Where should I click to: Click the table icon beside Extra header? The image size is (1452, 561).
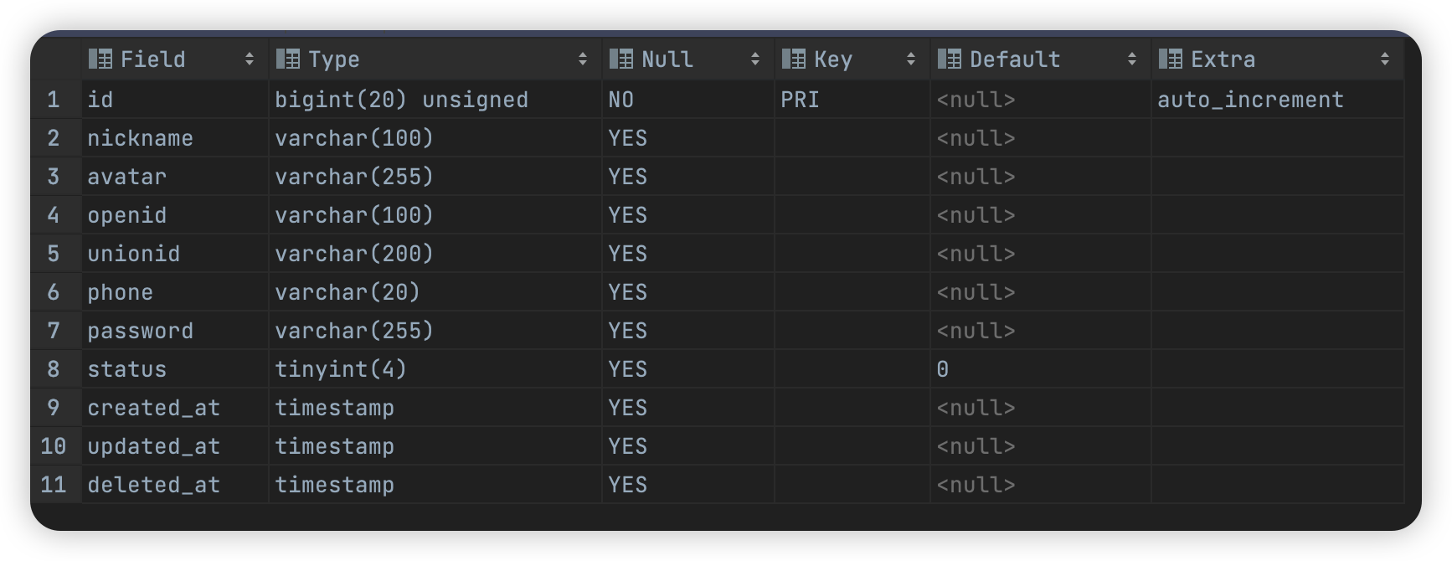(x=1171, y=59)
